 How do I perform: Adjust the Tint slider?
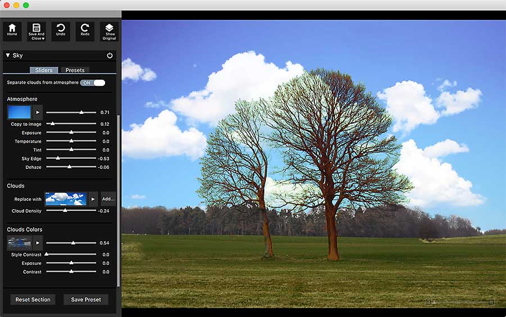[71, 150]
